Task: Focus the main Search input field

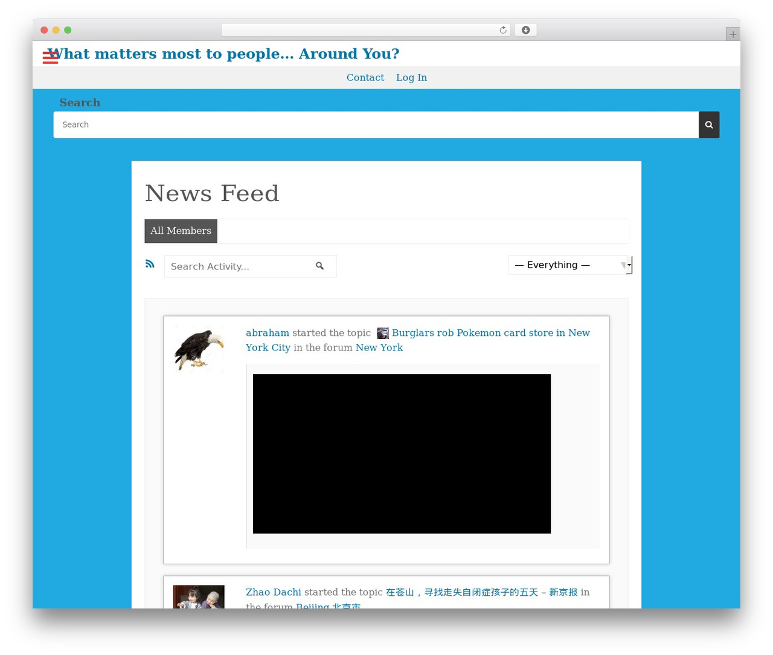Action: pyautogui.click(x=376, y=124)
